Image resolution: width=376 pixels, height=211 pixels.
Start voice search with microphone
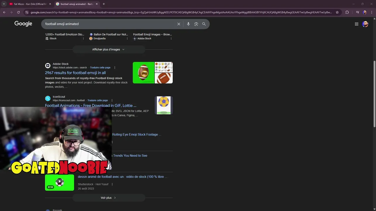(x=188, y=24)
